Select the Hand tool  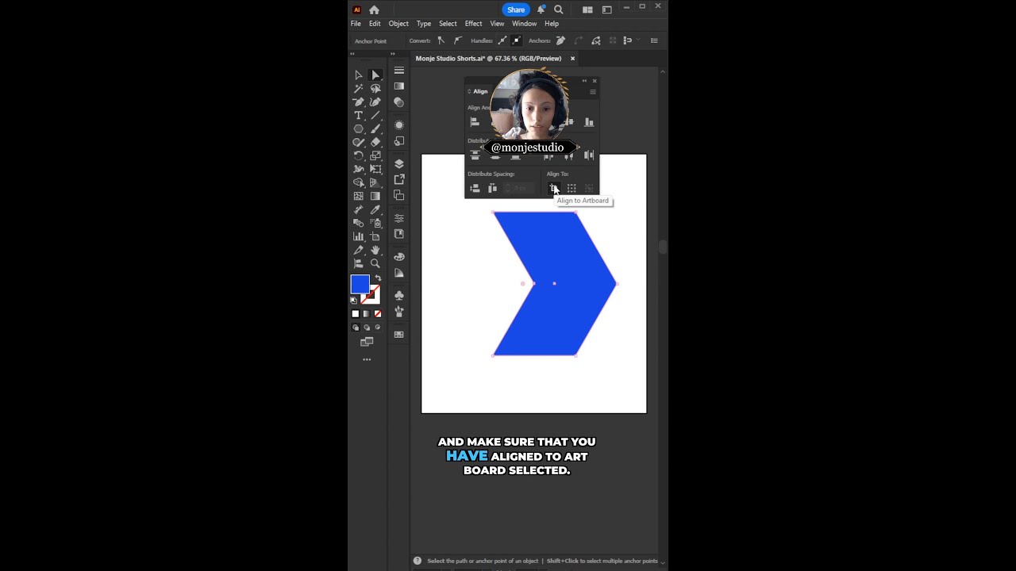pyautogui.click(x=375, y=250)
